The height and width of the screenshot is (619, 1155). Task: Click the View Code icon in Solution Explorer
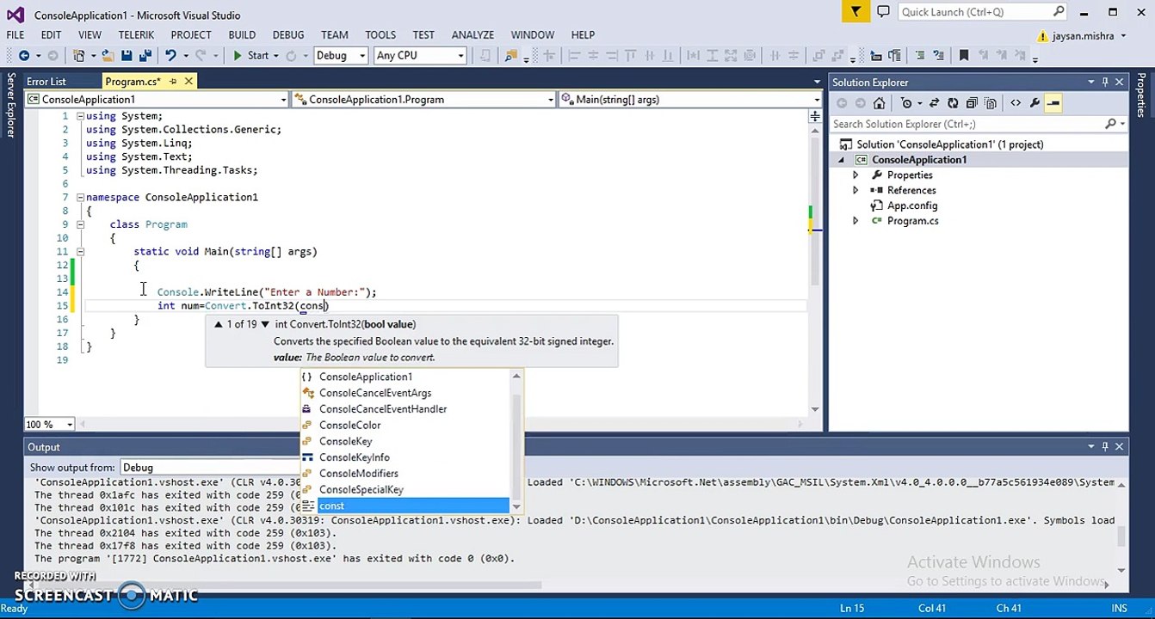point(1016,103)
